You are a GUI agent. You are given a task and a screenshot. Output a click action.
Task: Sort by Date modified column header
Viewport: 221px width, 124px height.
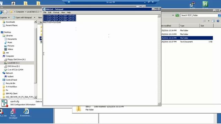coord(170,26)
